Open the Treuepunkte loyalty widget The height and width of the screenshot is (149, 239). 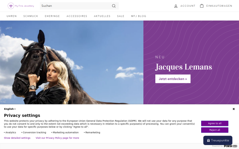(x=217, y=140)
